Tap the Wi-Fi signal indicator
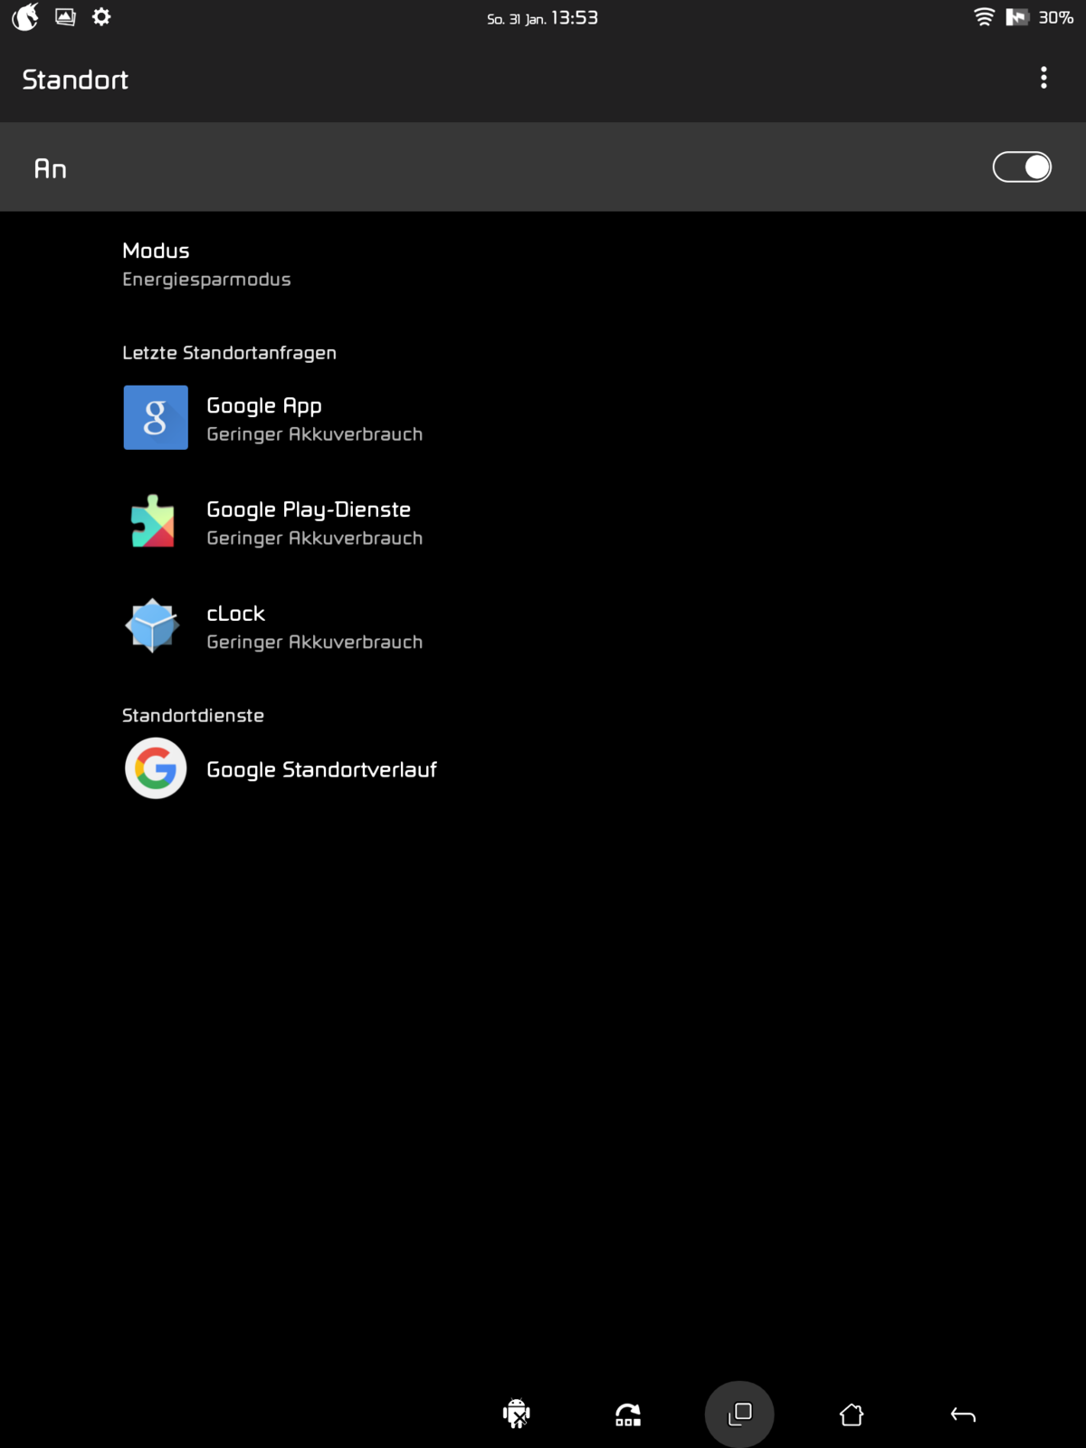The width and height of the screenshot is (1086, 1448). click(984, 17)
